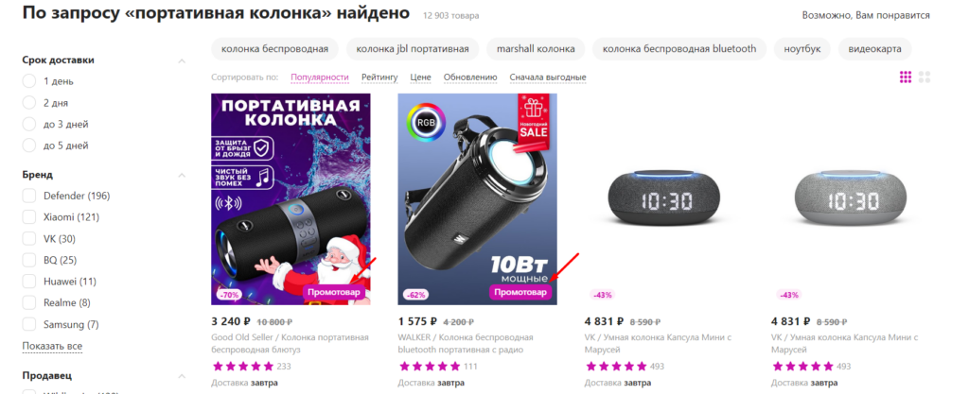The width and height of the screenshot is (969, 394).
Task: Click star rating of WALKER speaker
Action: 429,367
